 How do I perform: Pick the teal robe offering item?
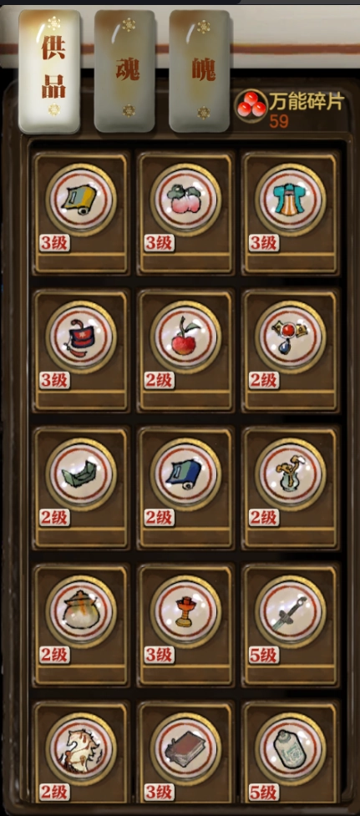(290, 198)
